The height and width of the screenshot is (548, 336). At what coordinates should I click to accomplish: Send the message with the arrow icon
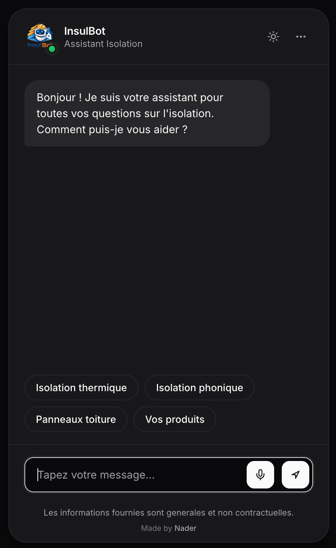[296, 475]
